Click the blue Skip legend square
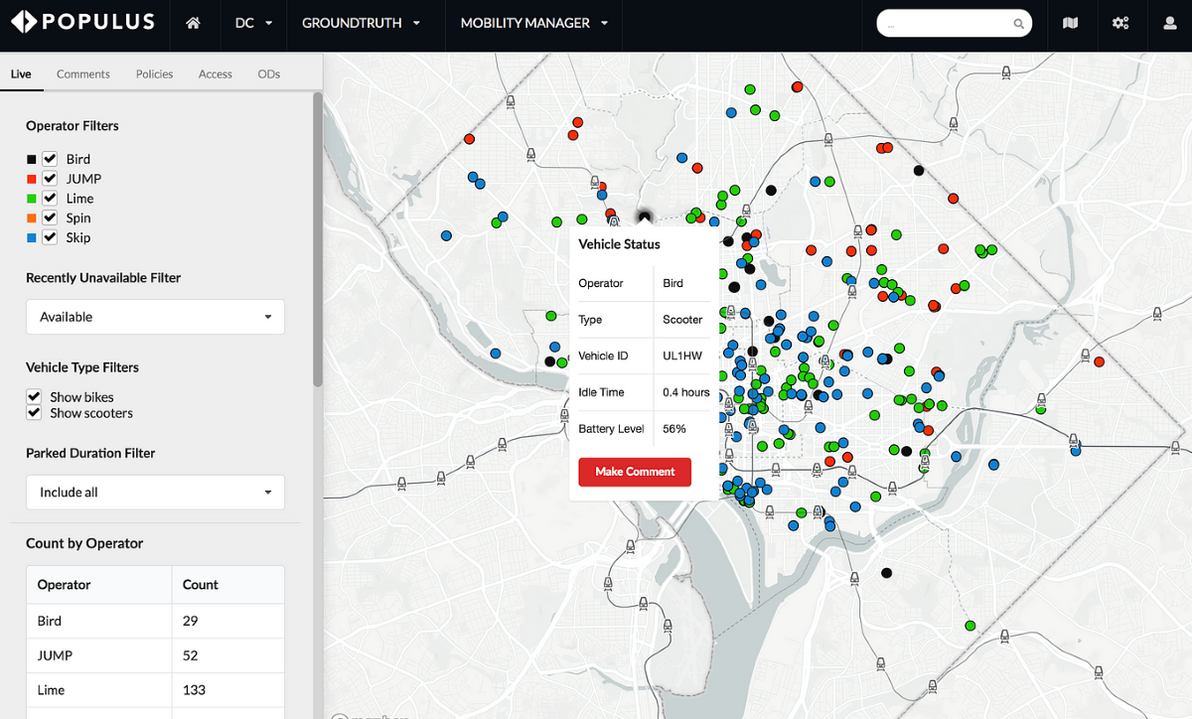The width and height of the screenshot is (1192, 719). click(31, 237)
